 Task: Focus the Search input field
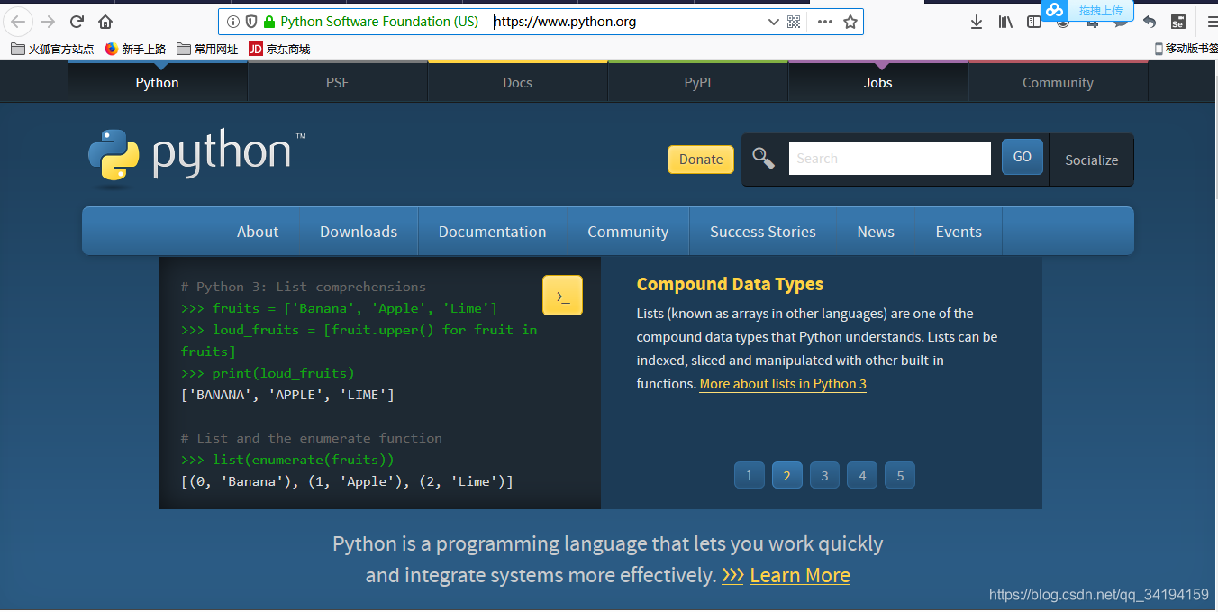[889, 159]
